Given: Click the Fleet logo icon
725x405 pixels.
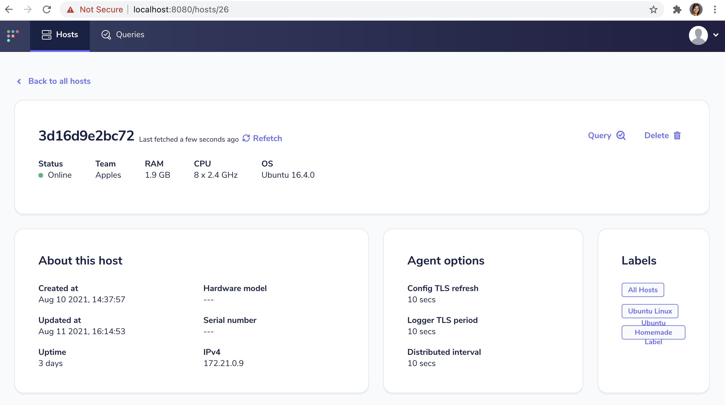Looking at the screenshot, I should (13, 35).
